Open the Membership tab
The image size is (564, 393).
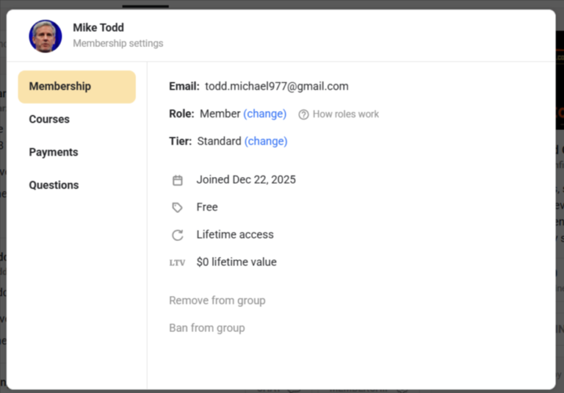click(77, 87)
